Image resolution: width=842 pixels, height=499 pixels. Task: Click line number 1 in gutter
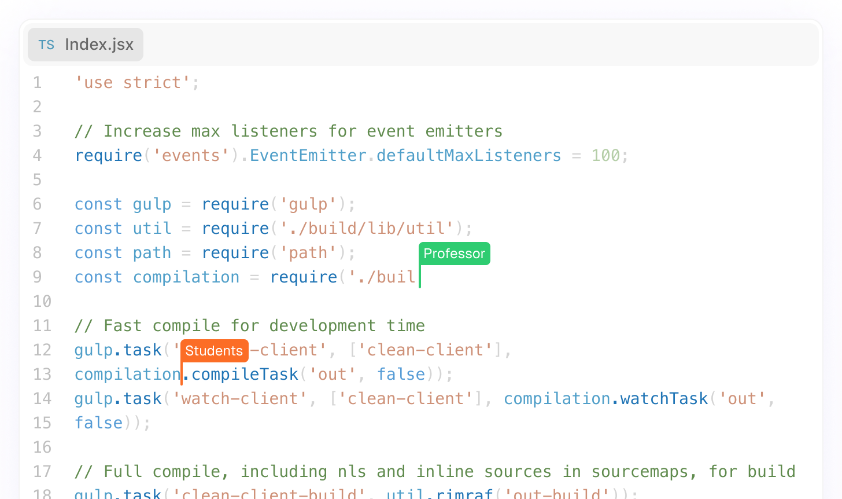[38, 83]
